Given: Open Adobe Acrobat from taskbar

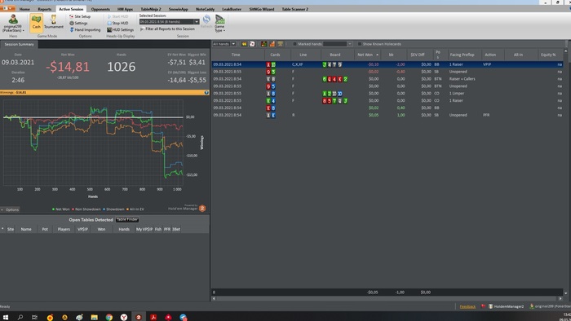Looking at the screenshot, I should coord(153,317).
